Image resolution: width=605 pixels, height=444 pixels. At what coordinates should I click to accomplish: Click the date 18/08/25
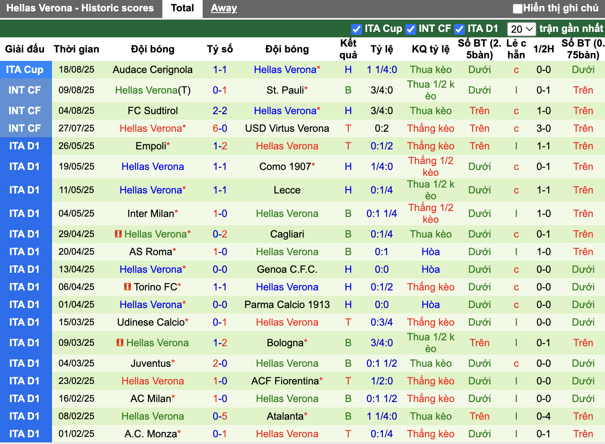[76, 70]
